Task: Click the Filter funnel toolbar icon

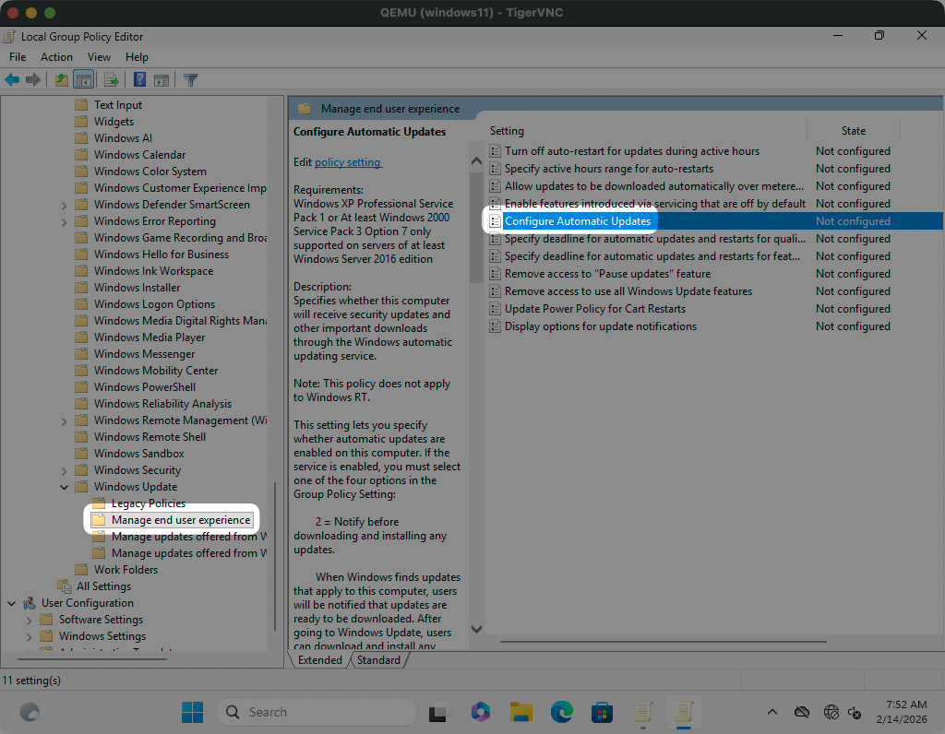Action: 190,80
